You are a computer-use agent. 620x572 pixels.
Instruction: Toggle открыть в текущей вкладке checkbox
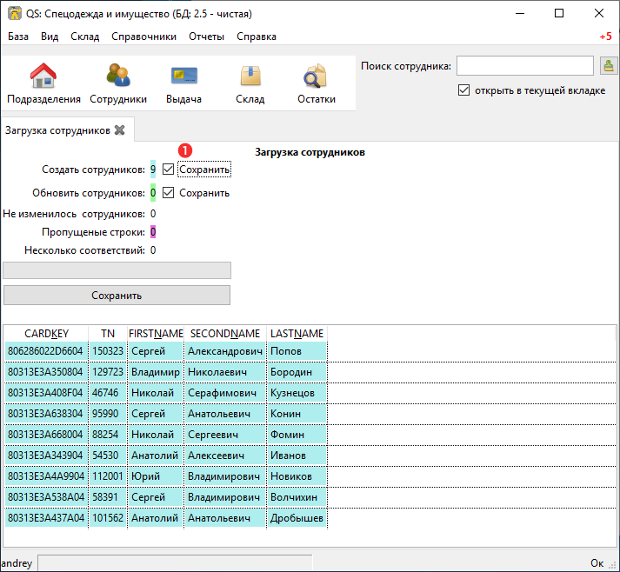[x=463, y=90]
